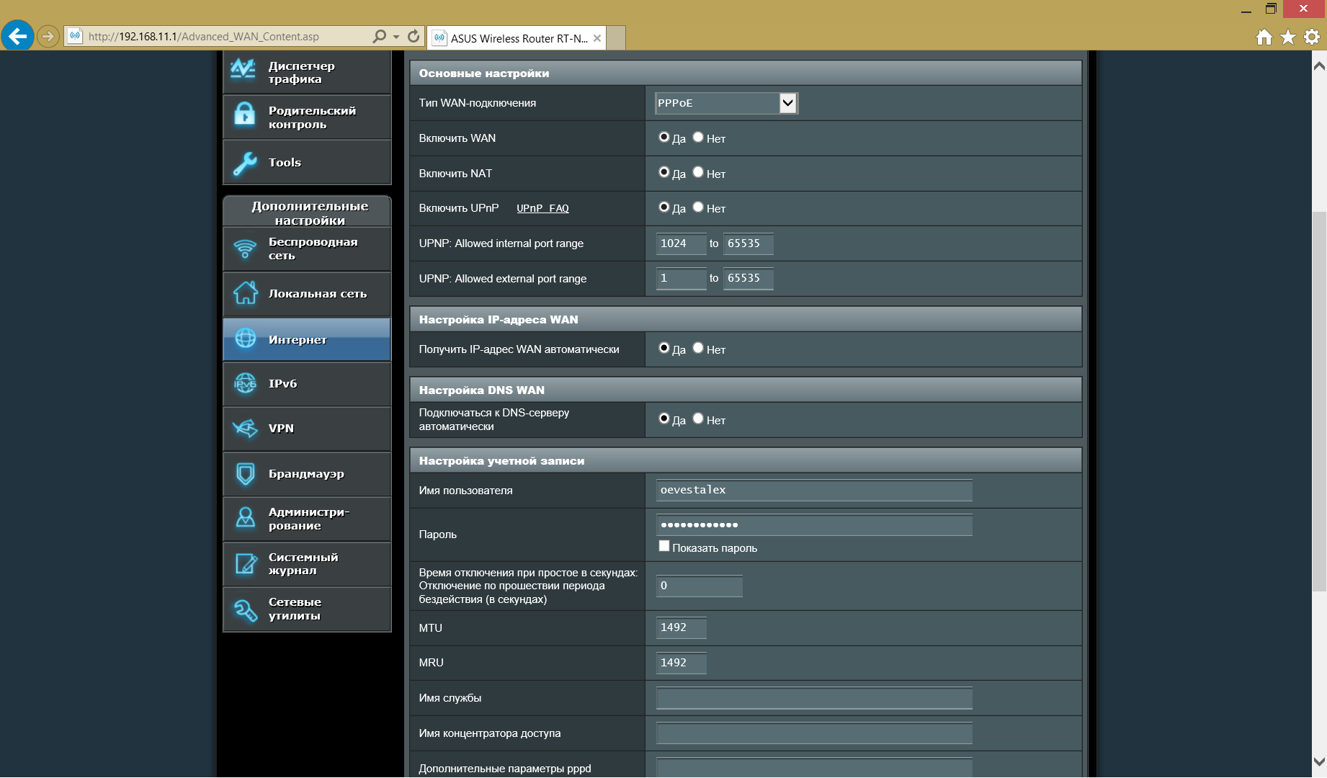Click the Parental Control padlock icon
This screenshot has height=778, width=1327.
245,115
